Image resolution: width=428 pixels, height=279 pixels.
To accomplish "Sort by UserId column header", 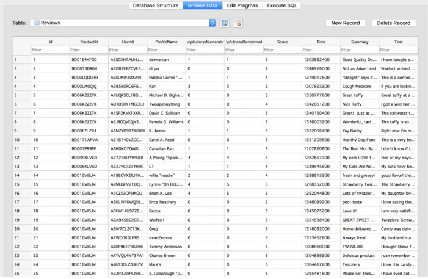I will pos(128,42).
